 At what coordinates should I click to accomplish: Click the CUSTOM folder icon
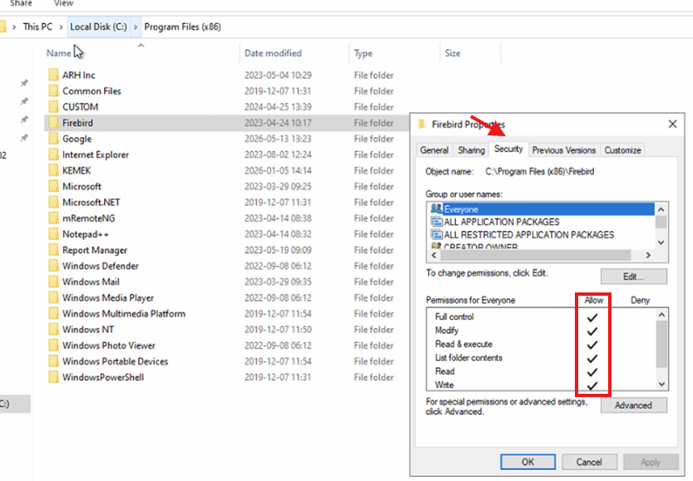(x=53, y=107)
